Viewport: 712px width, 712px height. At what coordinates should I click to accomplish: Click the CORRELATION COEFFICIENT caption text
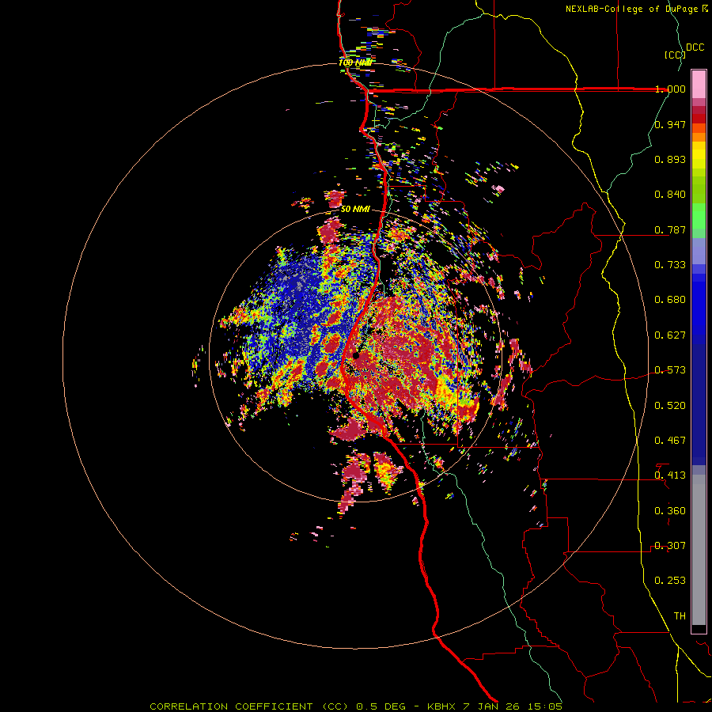[x=232, y=706]
